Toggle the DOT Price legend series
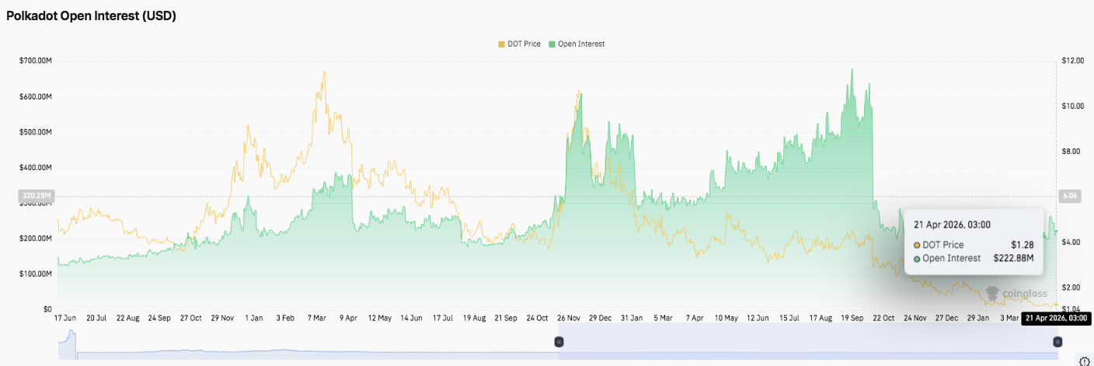The height and width of the screenshot is (366, 1094). [519, 44]
